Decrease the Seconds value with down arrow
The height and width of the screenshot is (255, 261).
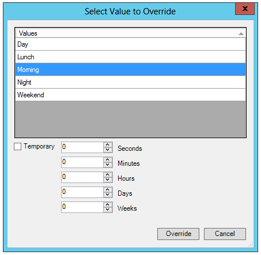[x=108, y=150]
